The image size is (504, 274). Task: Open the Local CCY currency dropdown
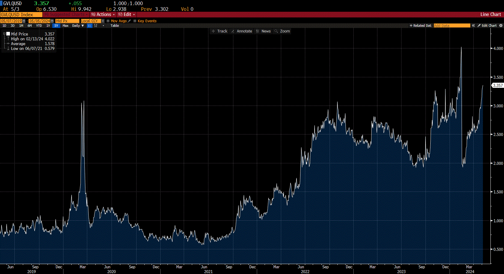pos(103,21)
